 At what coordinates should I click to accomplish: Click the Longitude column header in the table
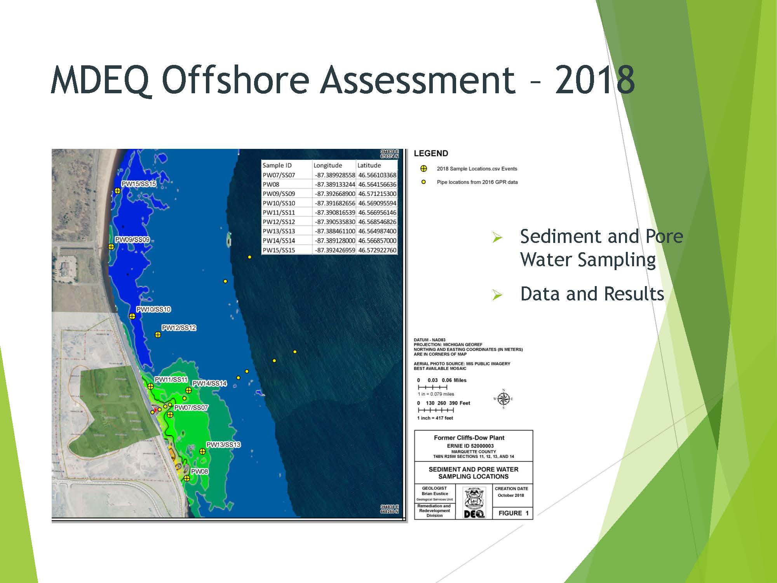point(328,165)
